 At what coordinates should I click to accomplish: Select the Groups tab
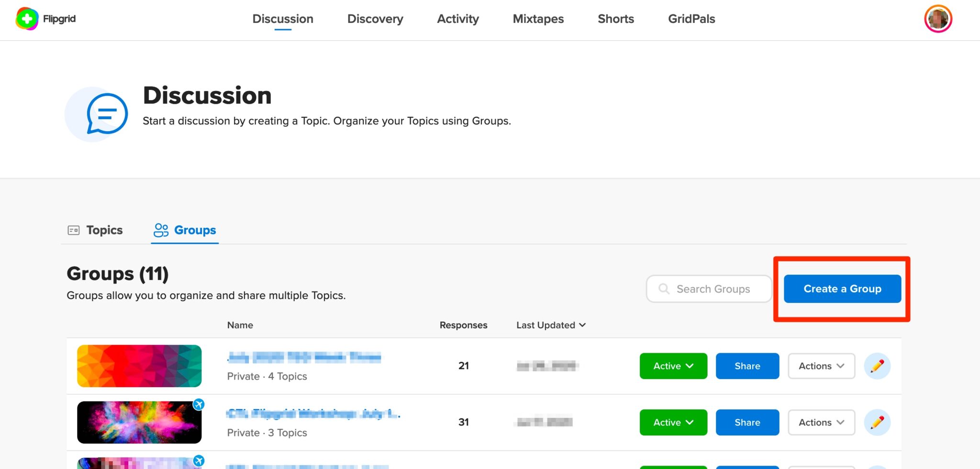click(185, 230)
